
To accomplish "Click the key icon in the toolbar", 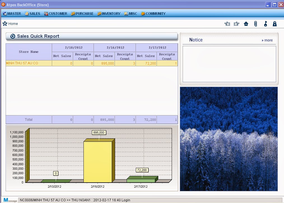I will click(265, 24).
